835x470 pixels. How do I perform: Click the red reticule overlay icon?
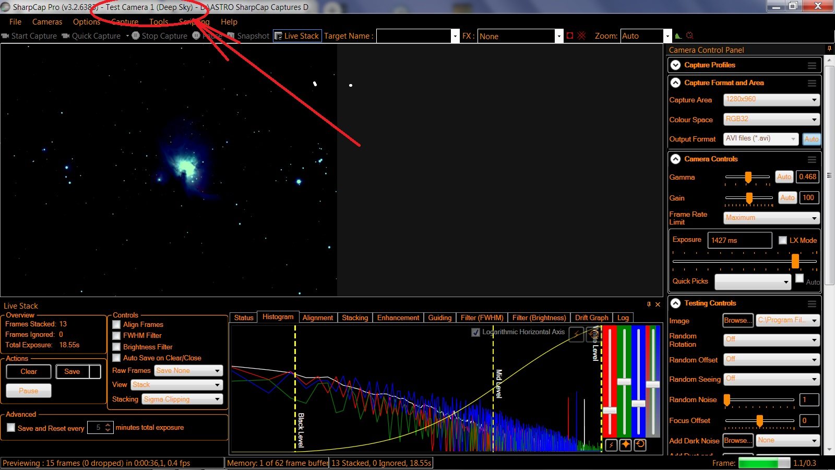click(582, 36)
